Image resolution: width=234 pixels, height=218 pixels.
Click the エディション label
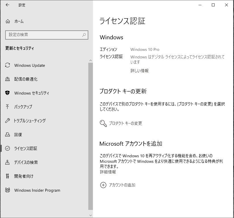click(108, 49)
